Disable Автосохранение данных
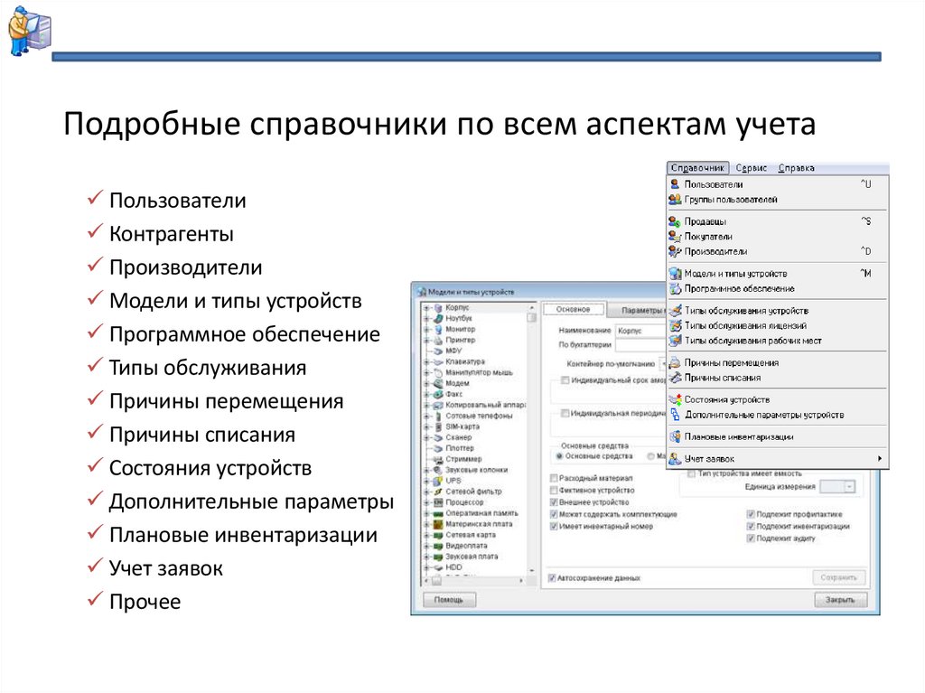 tap(551, 577)
